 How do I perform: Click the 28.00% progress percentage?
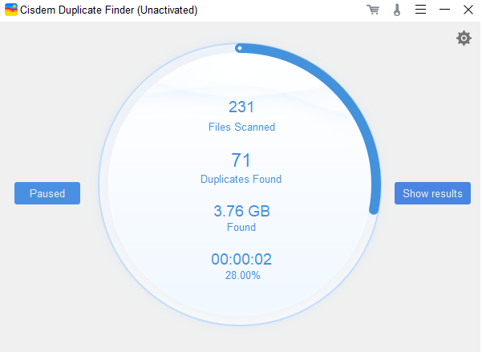pos(241,275)
